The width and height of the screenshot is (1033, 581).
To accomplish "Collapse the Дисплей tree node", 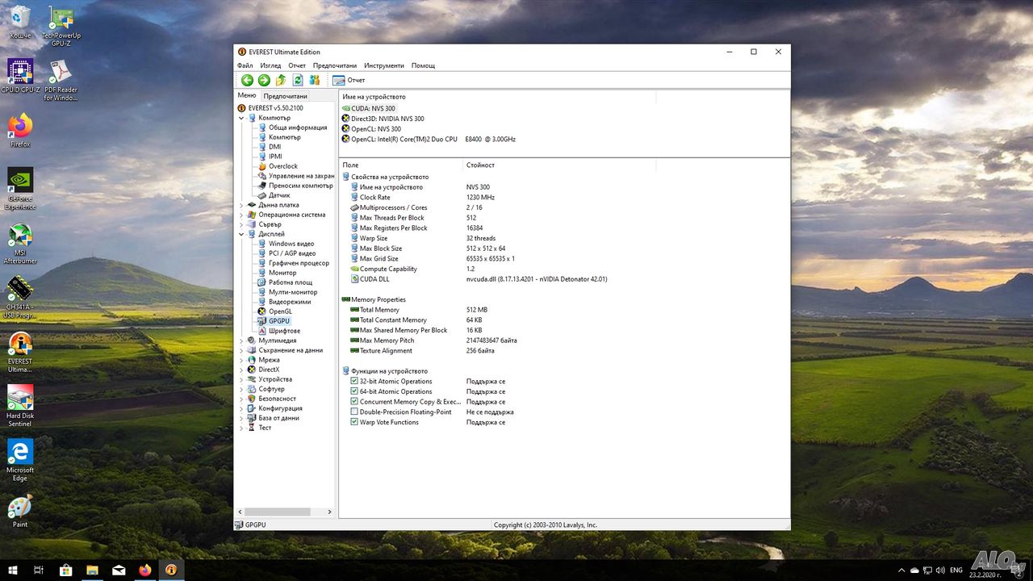I will (241, 234).
